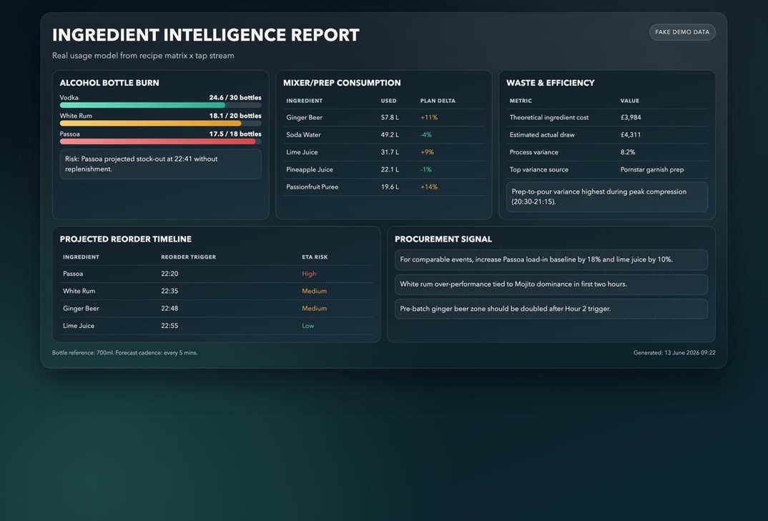768x521 pixels.
Task: Click Ginger Beer in the mixer consumption table
Action: [304, 117]
